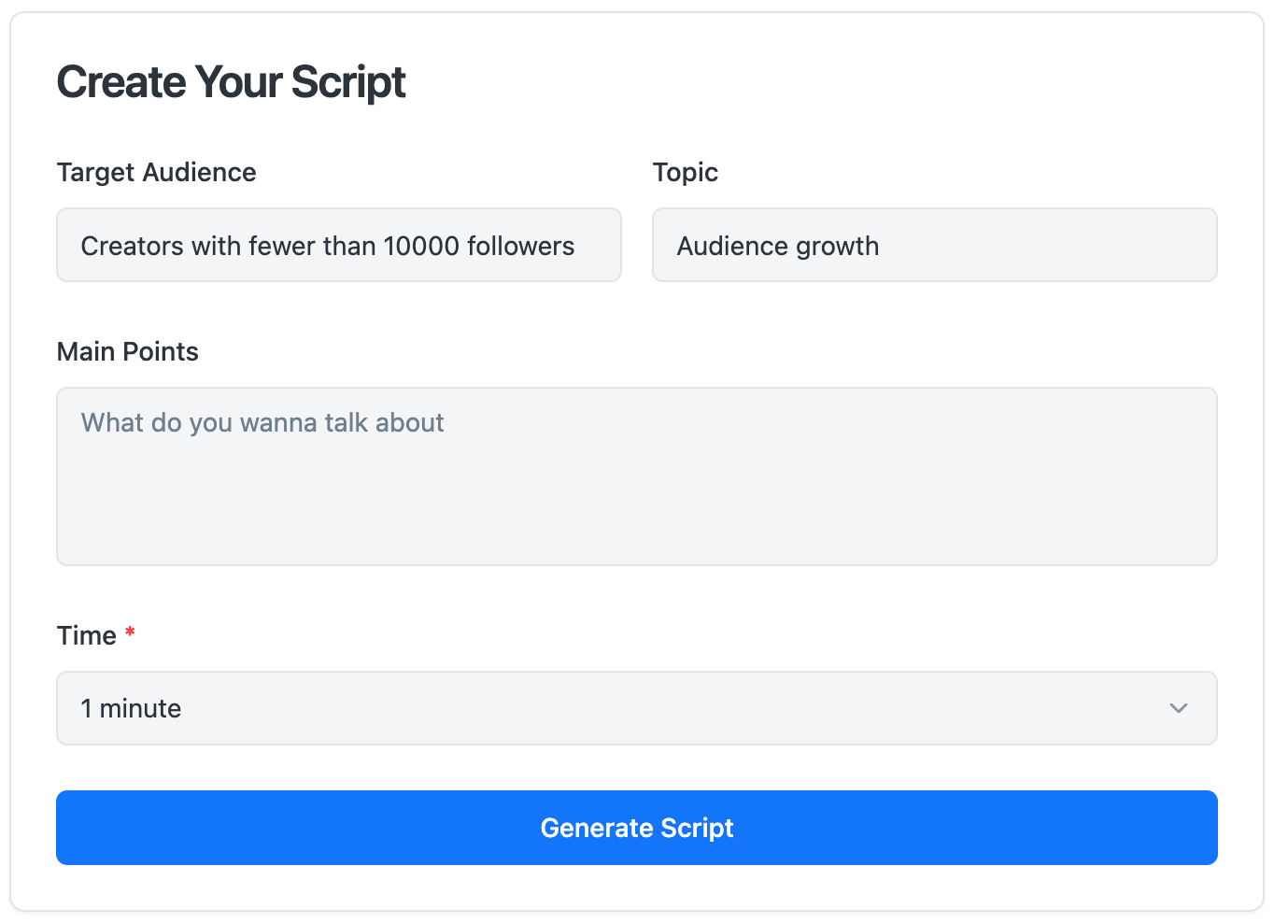Image resolution: width=1274 pixels, height=923 pixels.
Task: Click the 'Main Points' label
Action: 127,351
